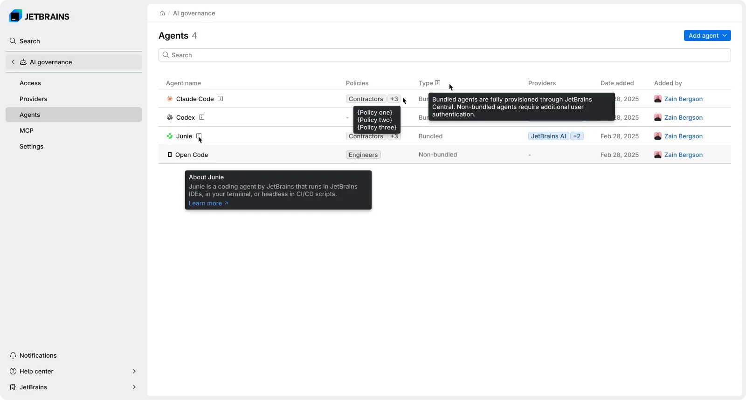
Task: Click the Junie agent logo
Action: pyautogui.click(x=170, y=136)
